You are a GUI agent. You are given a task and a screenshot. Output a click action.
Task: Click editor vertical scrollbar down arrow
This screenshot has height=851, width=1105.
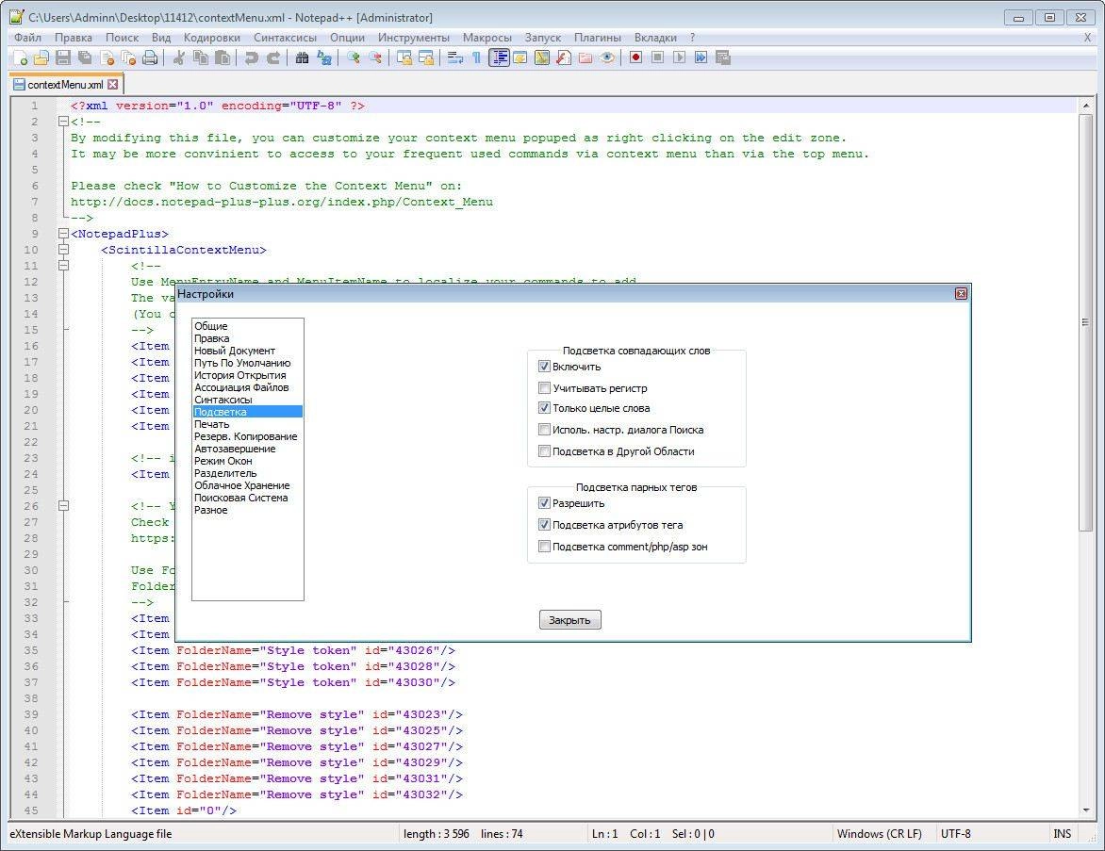(1085, 810)
